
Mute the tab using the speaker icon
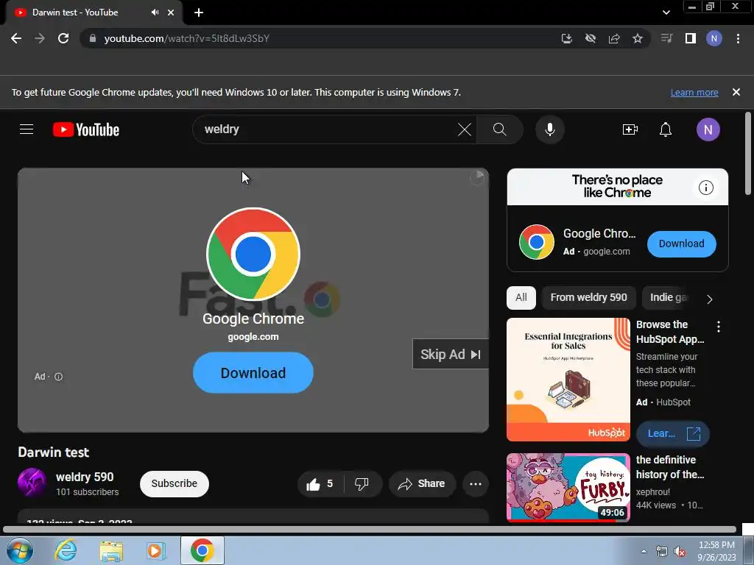(x=155, y=13)
